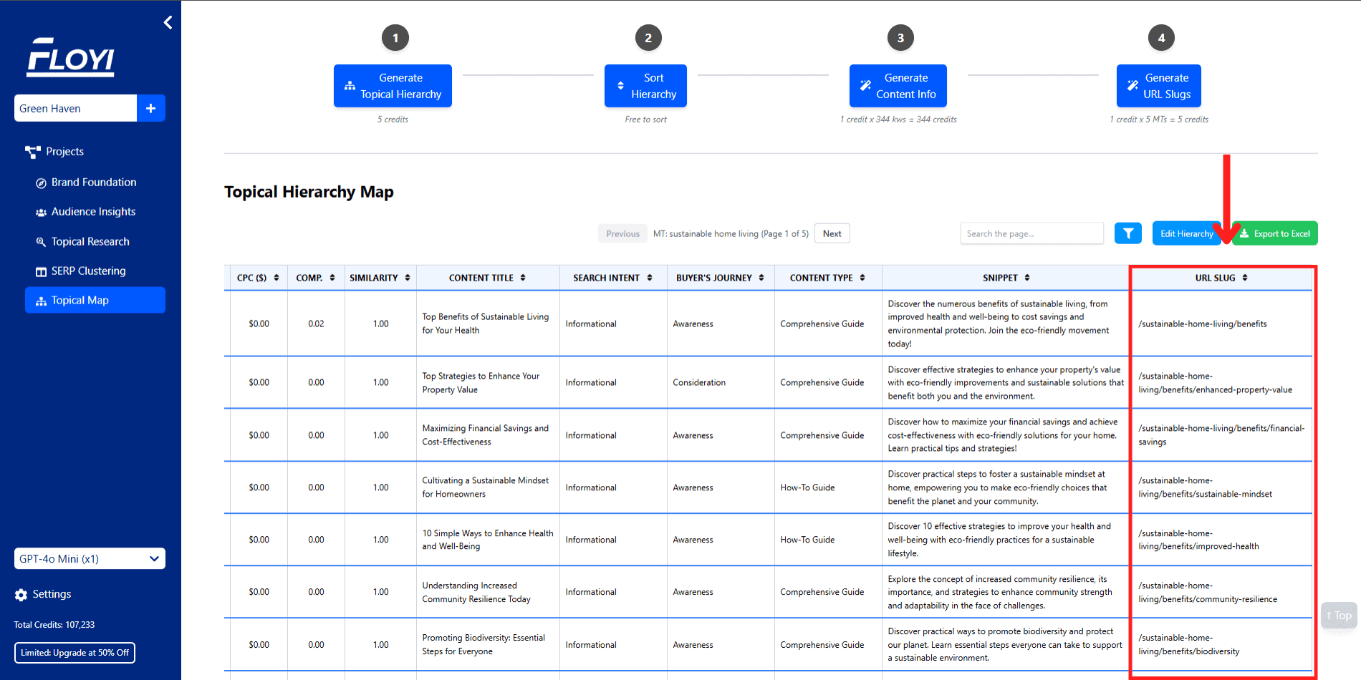The height and width of the screenshot is (680, 1361).
Task: Sort table by the BUYER'S JOURNEY column arrows
Action: click(x=761, y=278)
